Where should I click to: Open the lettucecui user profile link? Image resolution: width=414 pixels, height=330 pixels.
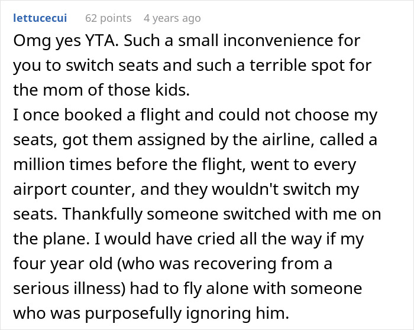point(40,18)
